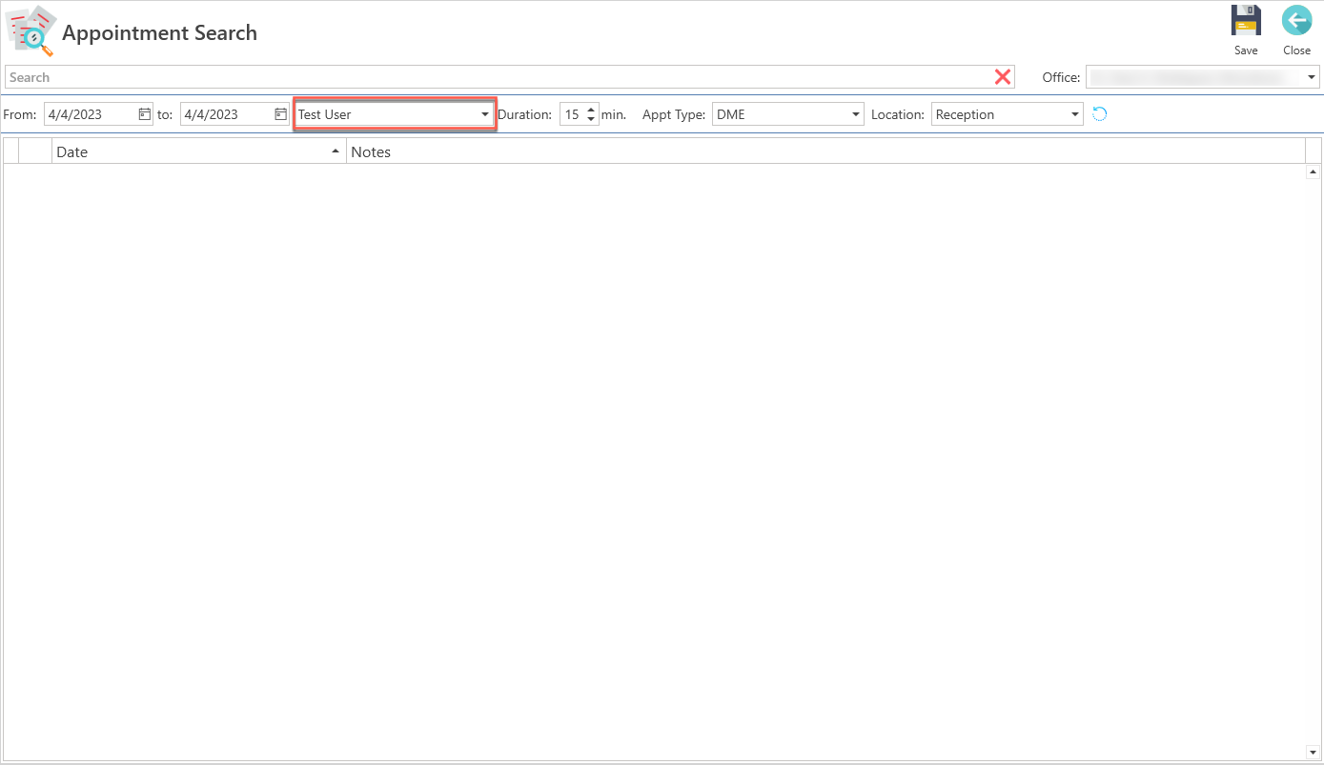Click the blue refresh circle icon
1324x765 pixels.
tap(1099, 114)
